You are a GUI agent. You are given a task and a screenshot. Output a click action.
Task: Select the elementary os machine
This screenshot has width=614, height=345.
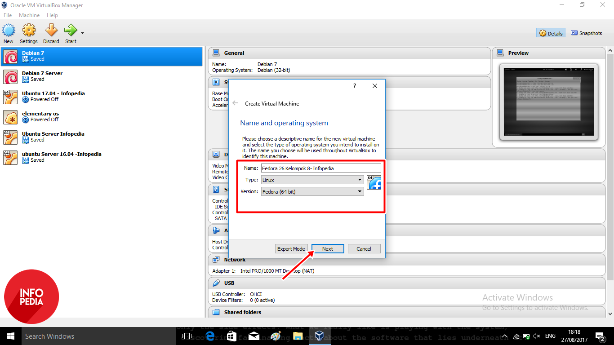pyautogui.click(x=102, y=117)
